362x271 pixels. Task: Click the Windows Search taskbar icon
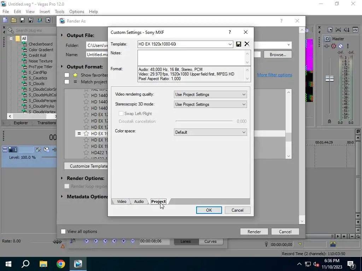(x=25, y=264)
